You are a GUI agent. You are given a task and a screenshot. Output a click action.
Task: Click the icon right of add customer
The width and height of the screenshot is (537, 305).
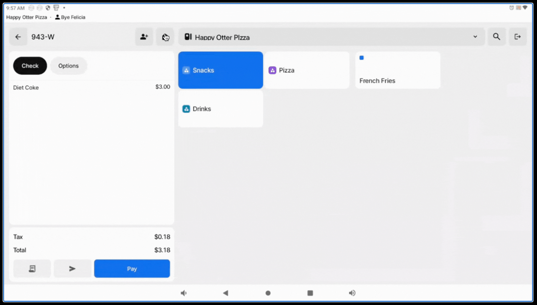coord(165,37)
